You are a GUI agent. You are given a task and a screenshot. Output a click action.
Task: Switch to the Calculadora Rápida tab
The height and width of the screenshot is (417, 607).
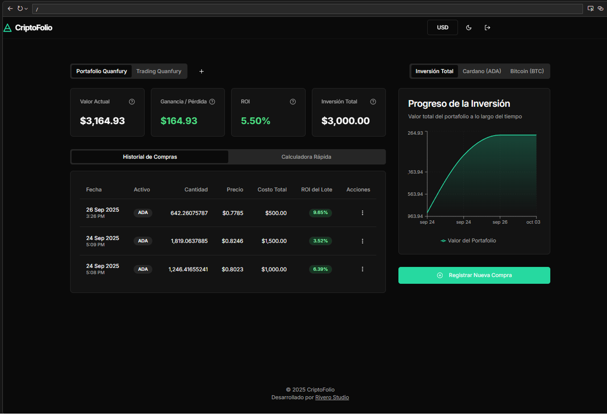pyautogui.click(x=306, y=157)
